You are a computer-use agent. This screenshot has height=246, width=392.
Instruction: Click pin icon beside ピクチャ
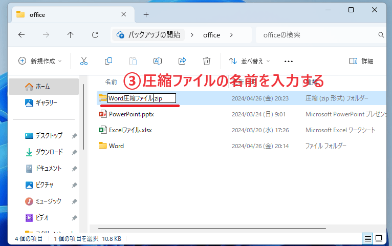(74, 185)
